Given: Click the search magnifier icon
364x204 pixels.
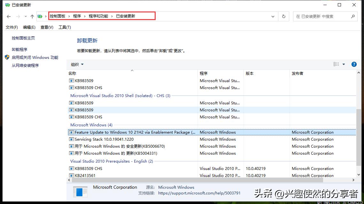Looking at the screenshot, I should [352, 16].
